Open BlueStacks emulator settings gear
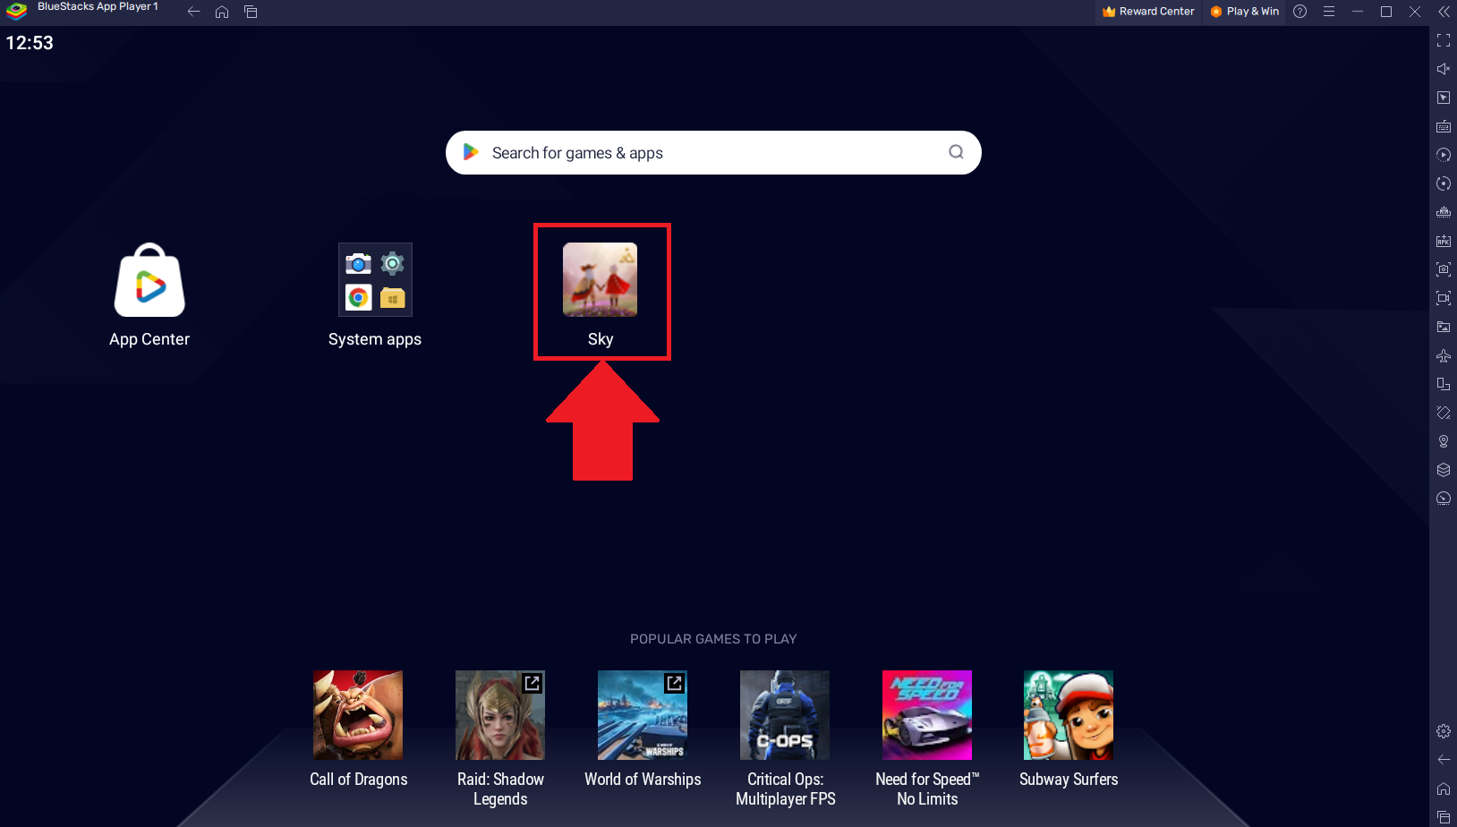The image size is (1457, 827). tap(1443, 730)
